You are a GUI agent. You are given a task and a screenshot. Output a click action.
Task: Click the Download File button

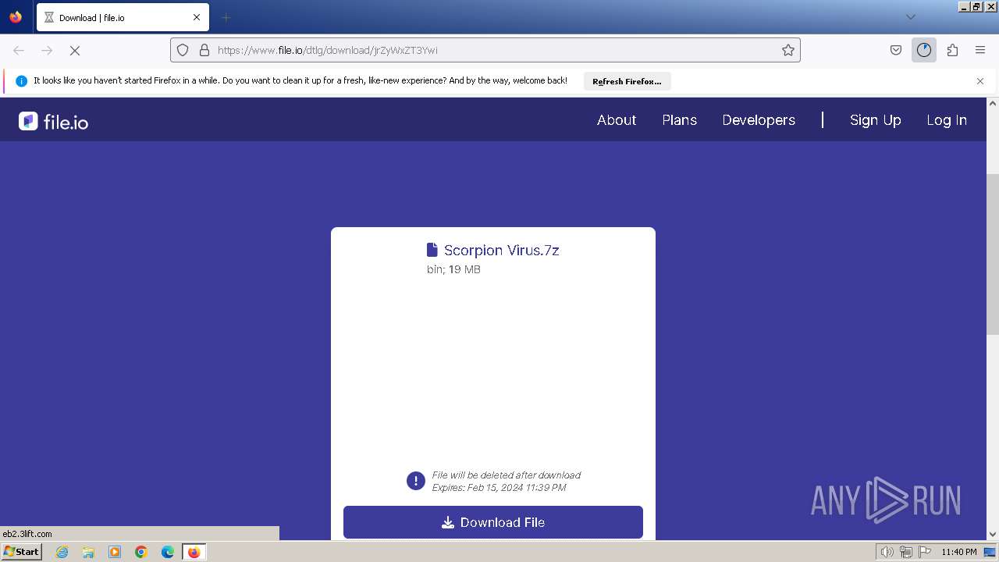[x=493, y=522]
